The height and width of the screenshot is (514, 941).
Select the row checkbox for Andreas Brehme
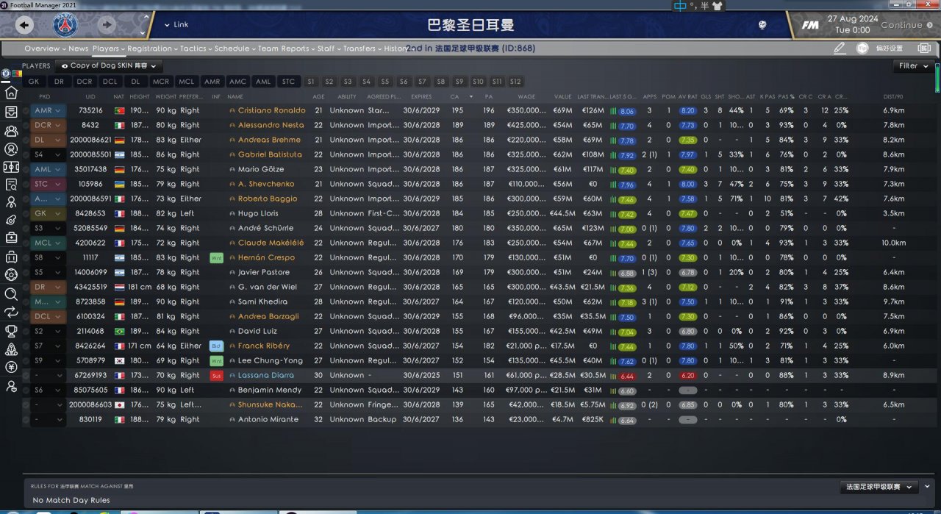pos(26,140)
